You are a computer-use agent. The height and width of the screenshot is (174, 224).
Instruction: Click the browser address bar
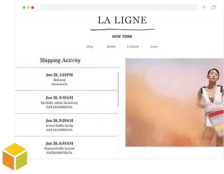coord(119,7)
